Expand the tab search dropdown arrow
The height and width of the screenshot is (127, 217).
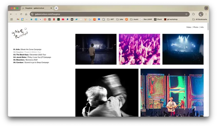coord(206,8)
